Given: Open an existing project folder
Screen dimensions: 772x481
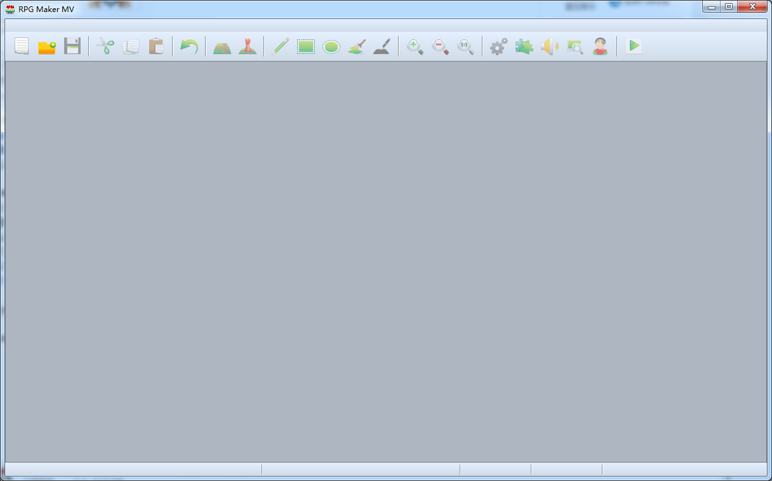Looking at the screenshot, I should pyautogui.click(x=47, y=46).
